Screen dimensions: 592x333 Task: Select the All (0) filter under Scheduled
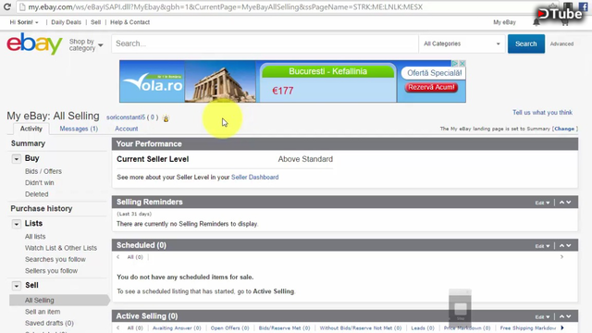pyautogui.click(x=135, y=257)
